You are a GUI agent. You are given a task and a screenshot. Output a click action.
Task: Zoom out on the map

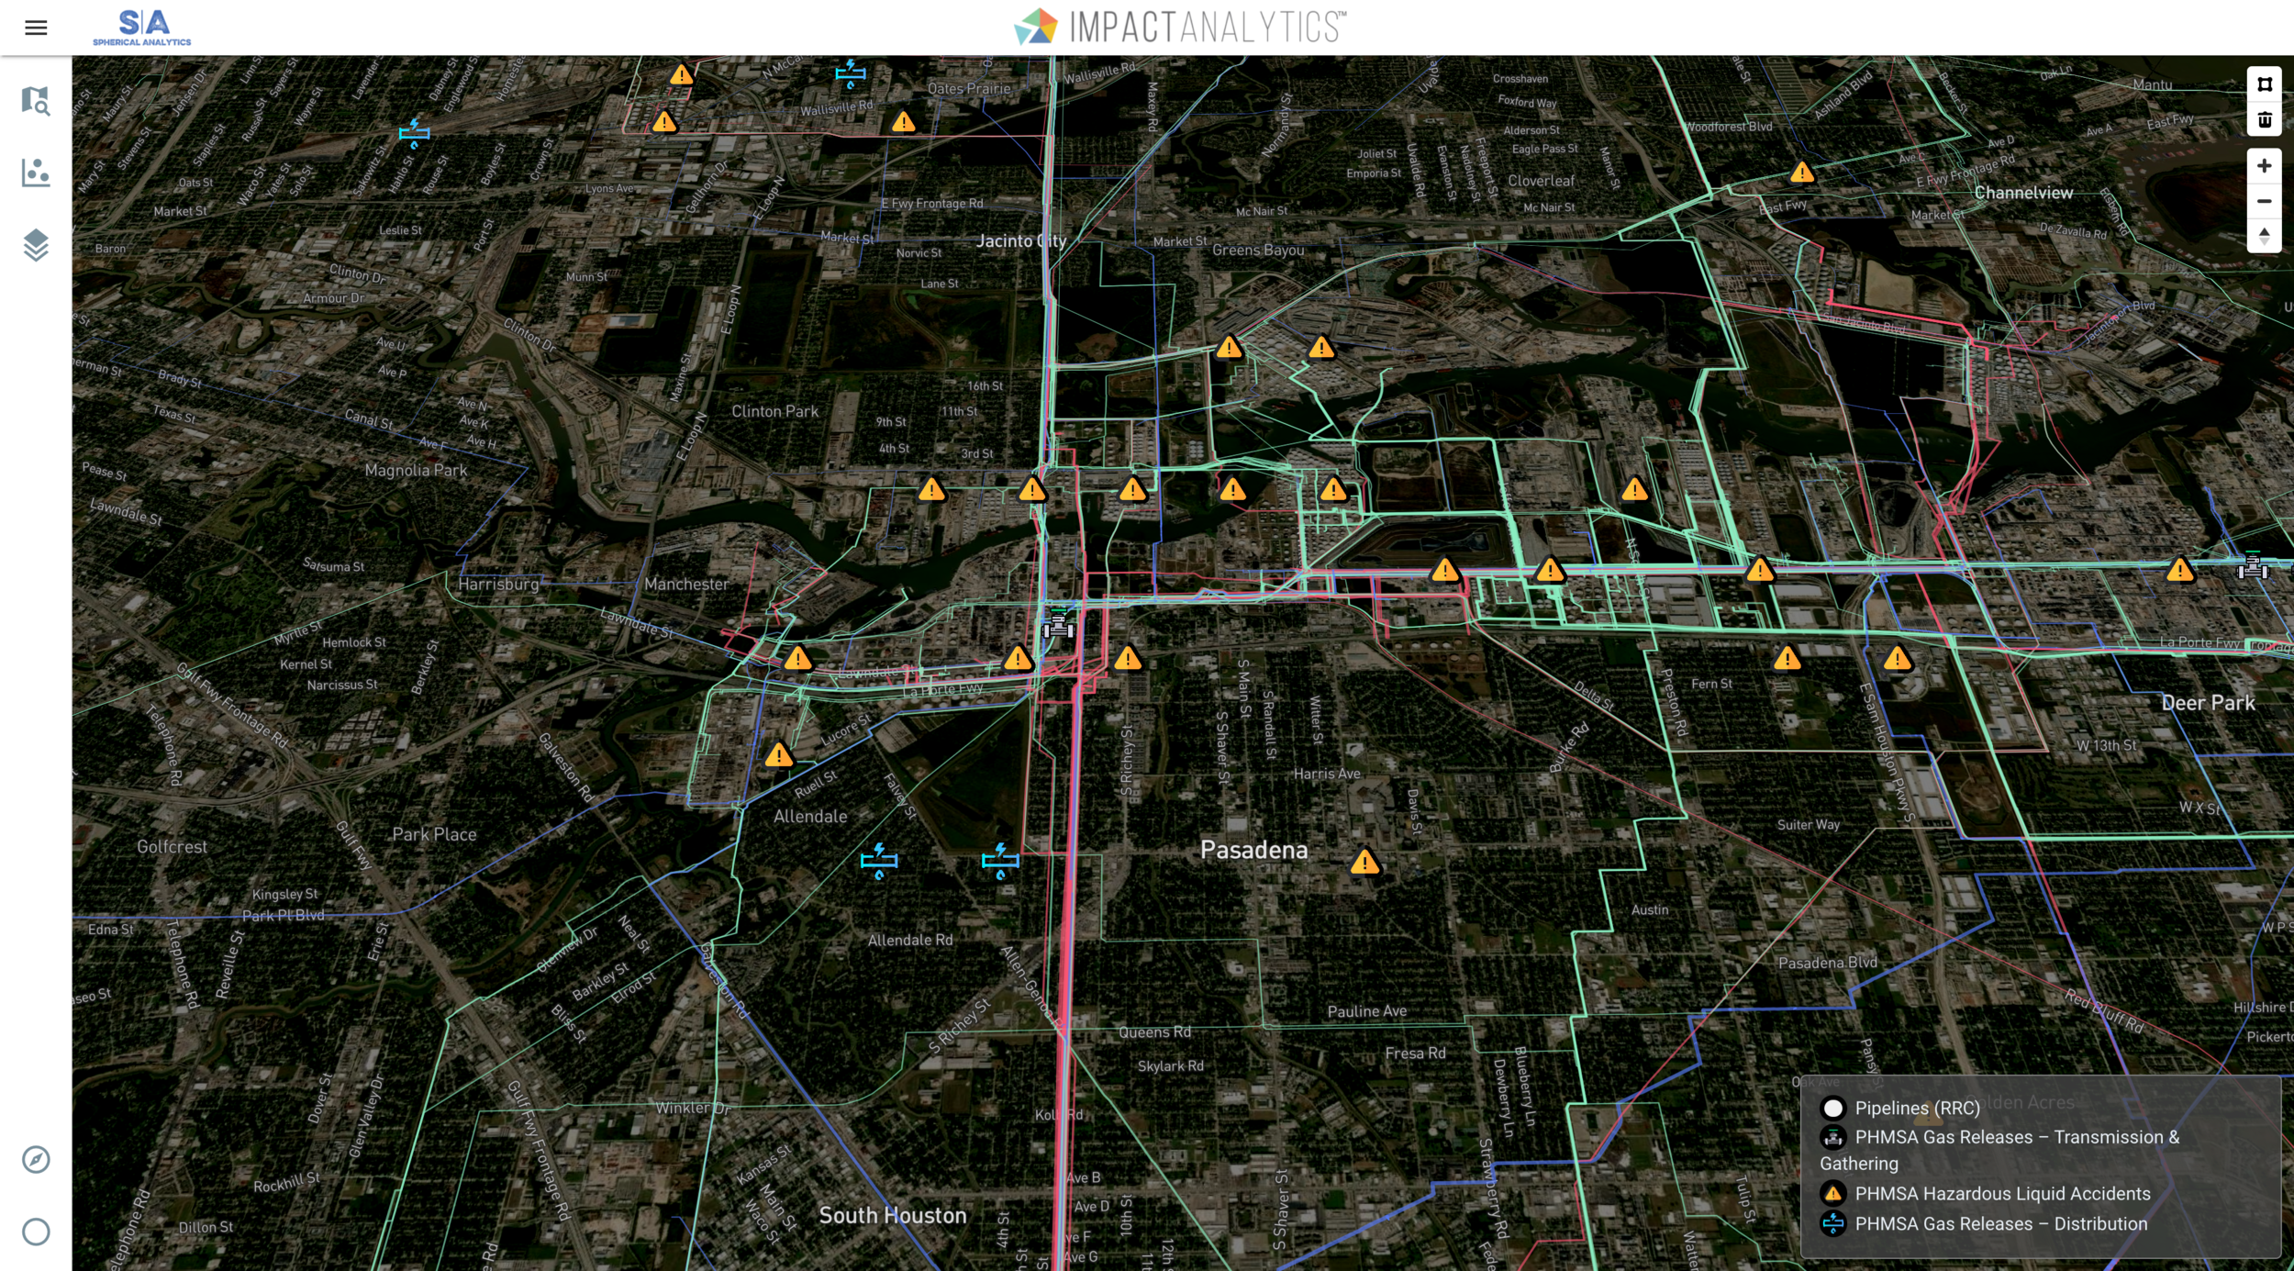[x=2264, y=201]
